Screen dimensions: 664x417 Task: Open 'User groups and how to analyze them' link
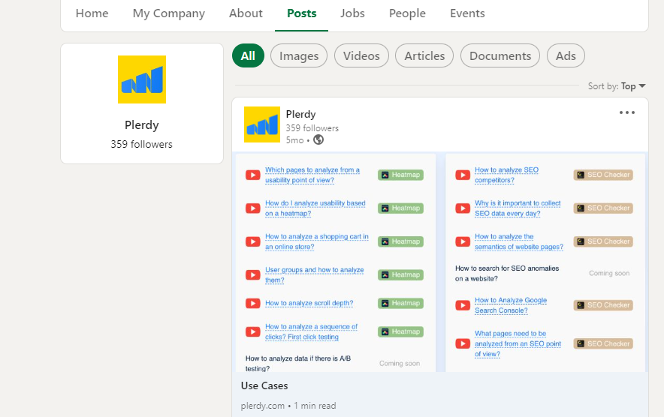pos(314,275)
